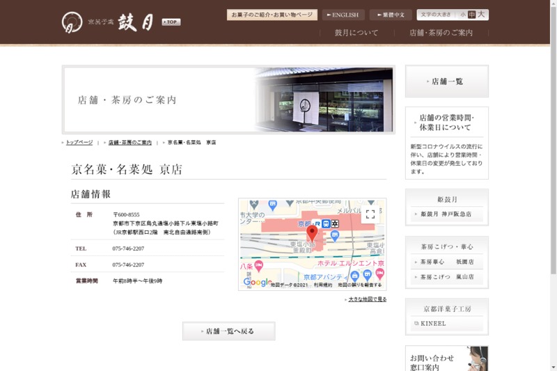
Task: Set text size to medium (中)
Action: 472,15
